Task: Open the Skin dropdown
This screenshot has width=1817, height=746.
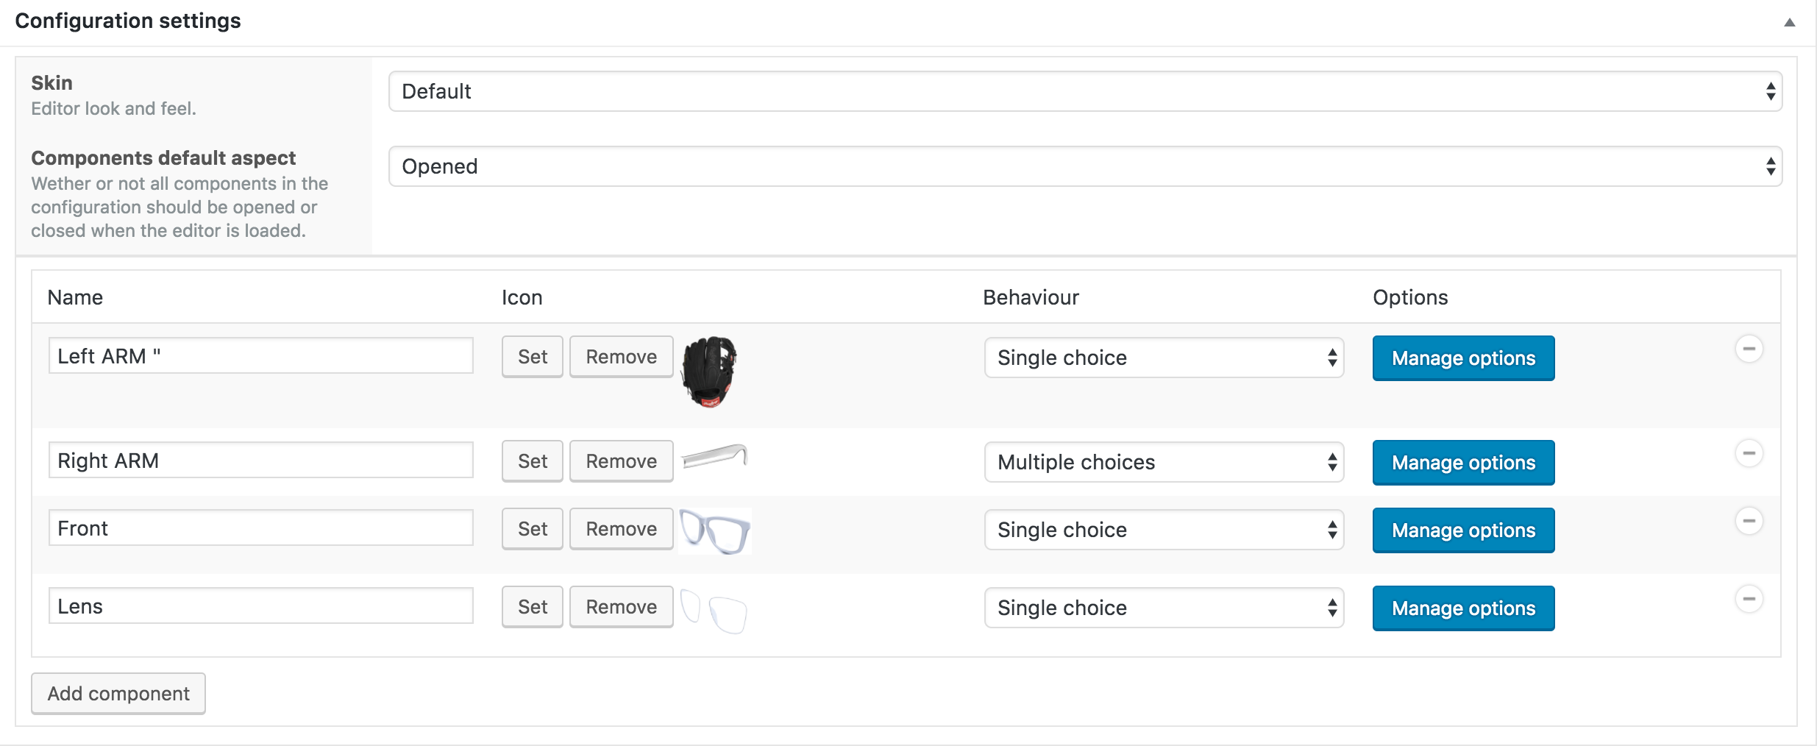Action: click(1085, 91)
